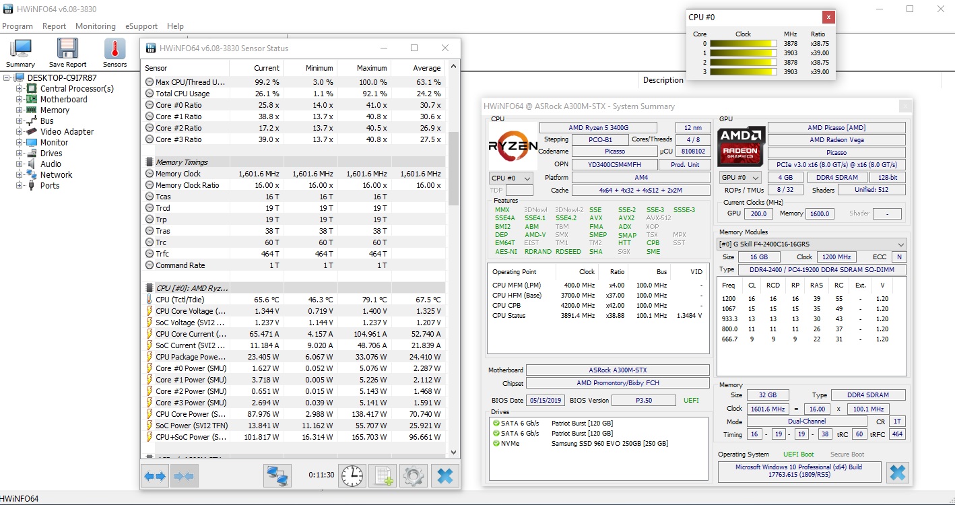The width and height of the screenshot is (955, 505).
Task: Click the Minimum column header
Action: (x=310, y=68)
